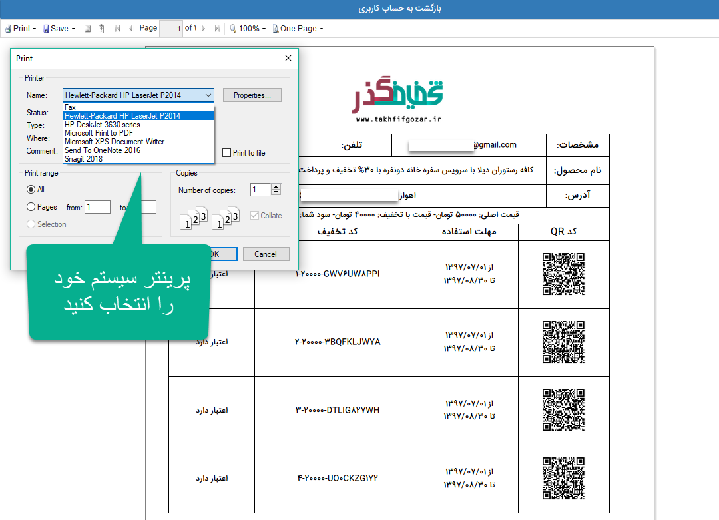The image size is (719, 520).
Task: Enable the Print to file checkbox
Action: pos(226,153)
